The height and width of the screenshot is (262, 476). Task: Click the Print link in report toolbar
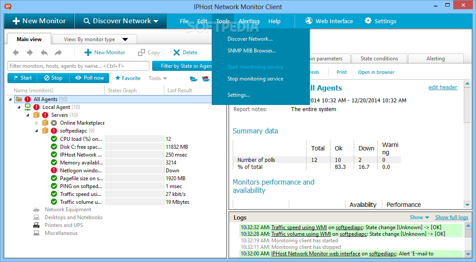341,72
